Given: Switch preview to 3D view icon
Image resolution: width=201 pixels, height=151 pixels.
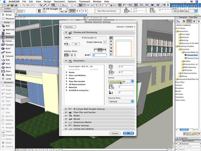Looking at the screenshot, I should pyautogui.click(x=111, y=48).
